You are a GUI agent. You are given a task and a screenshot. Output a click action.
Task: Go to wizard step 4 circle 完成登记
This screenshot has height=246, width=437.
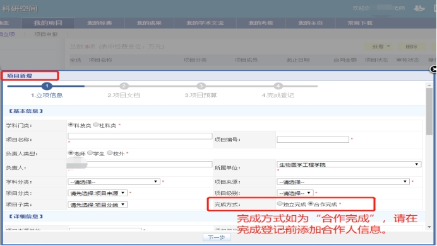(278, 86)
